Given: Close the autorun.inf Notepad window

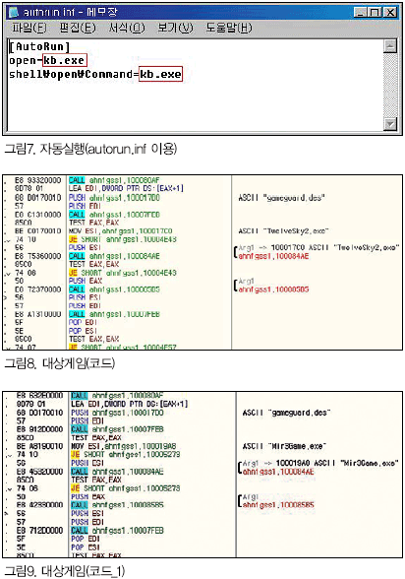Looking at the screenshot, I should tap(389, 12).
